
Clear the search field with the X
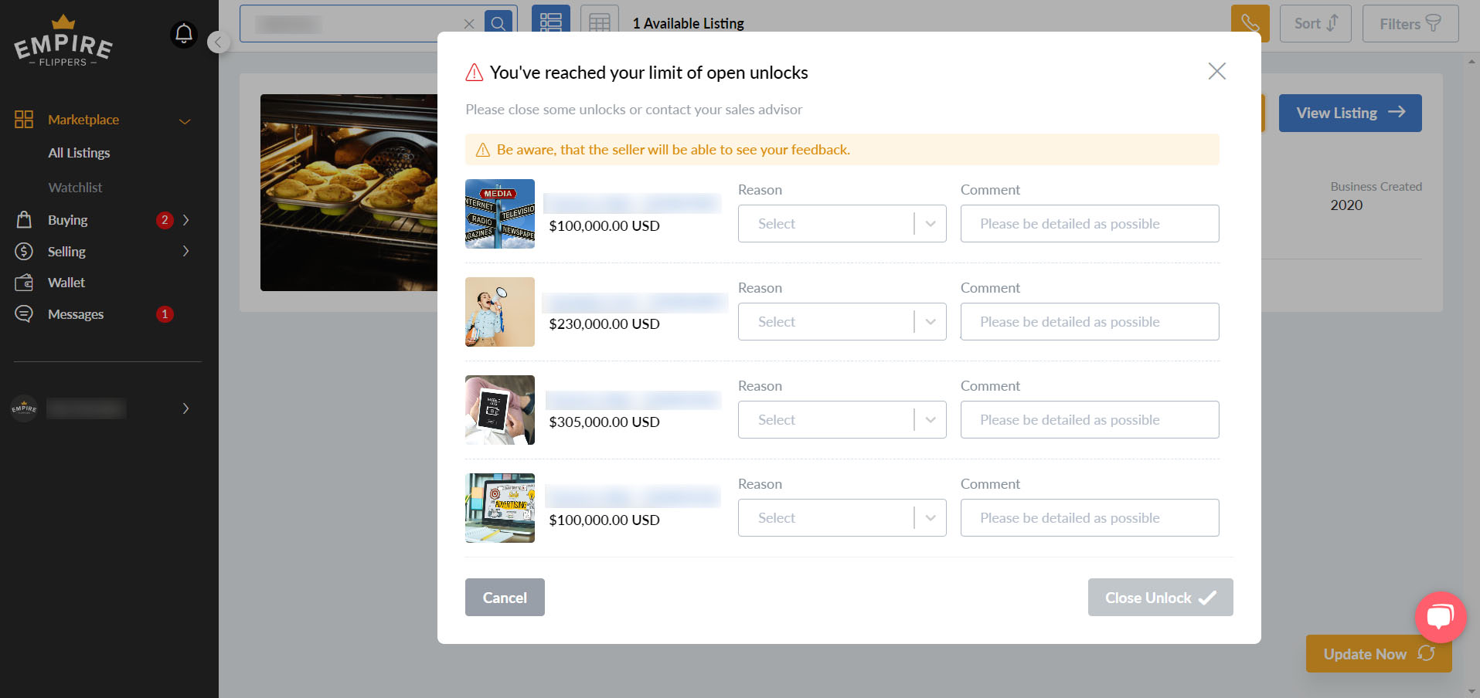pyautogui.click(x=469, y=24)
